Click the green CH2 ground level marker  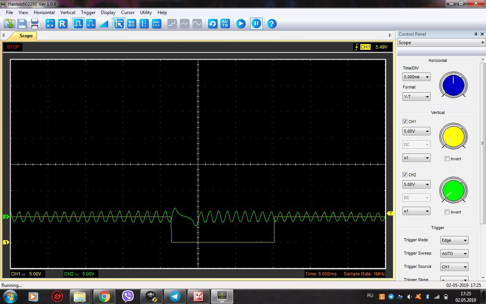pyautogui.click(x=6, y=217)
